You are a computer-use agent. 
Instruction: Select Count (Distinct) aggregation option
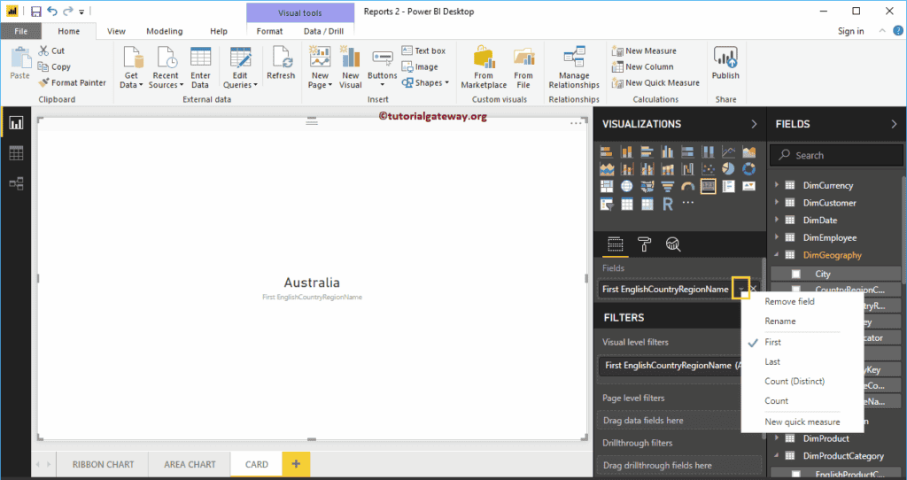[x=795, y=381]
